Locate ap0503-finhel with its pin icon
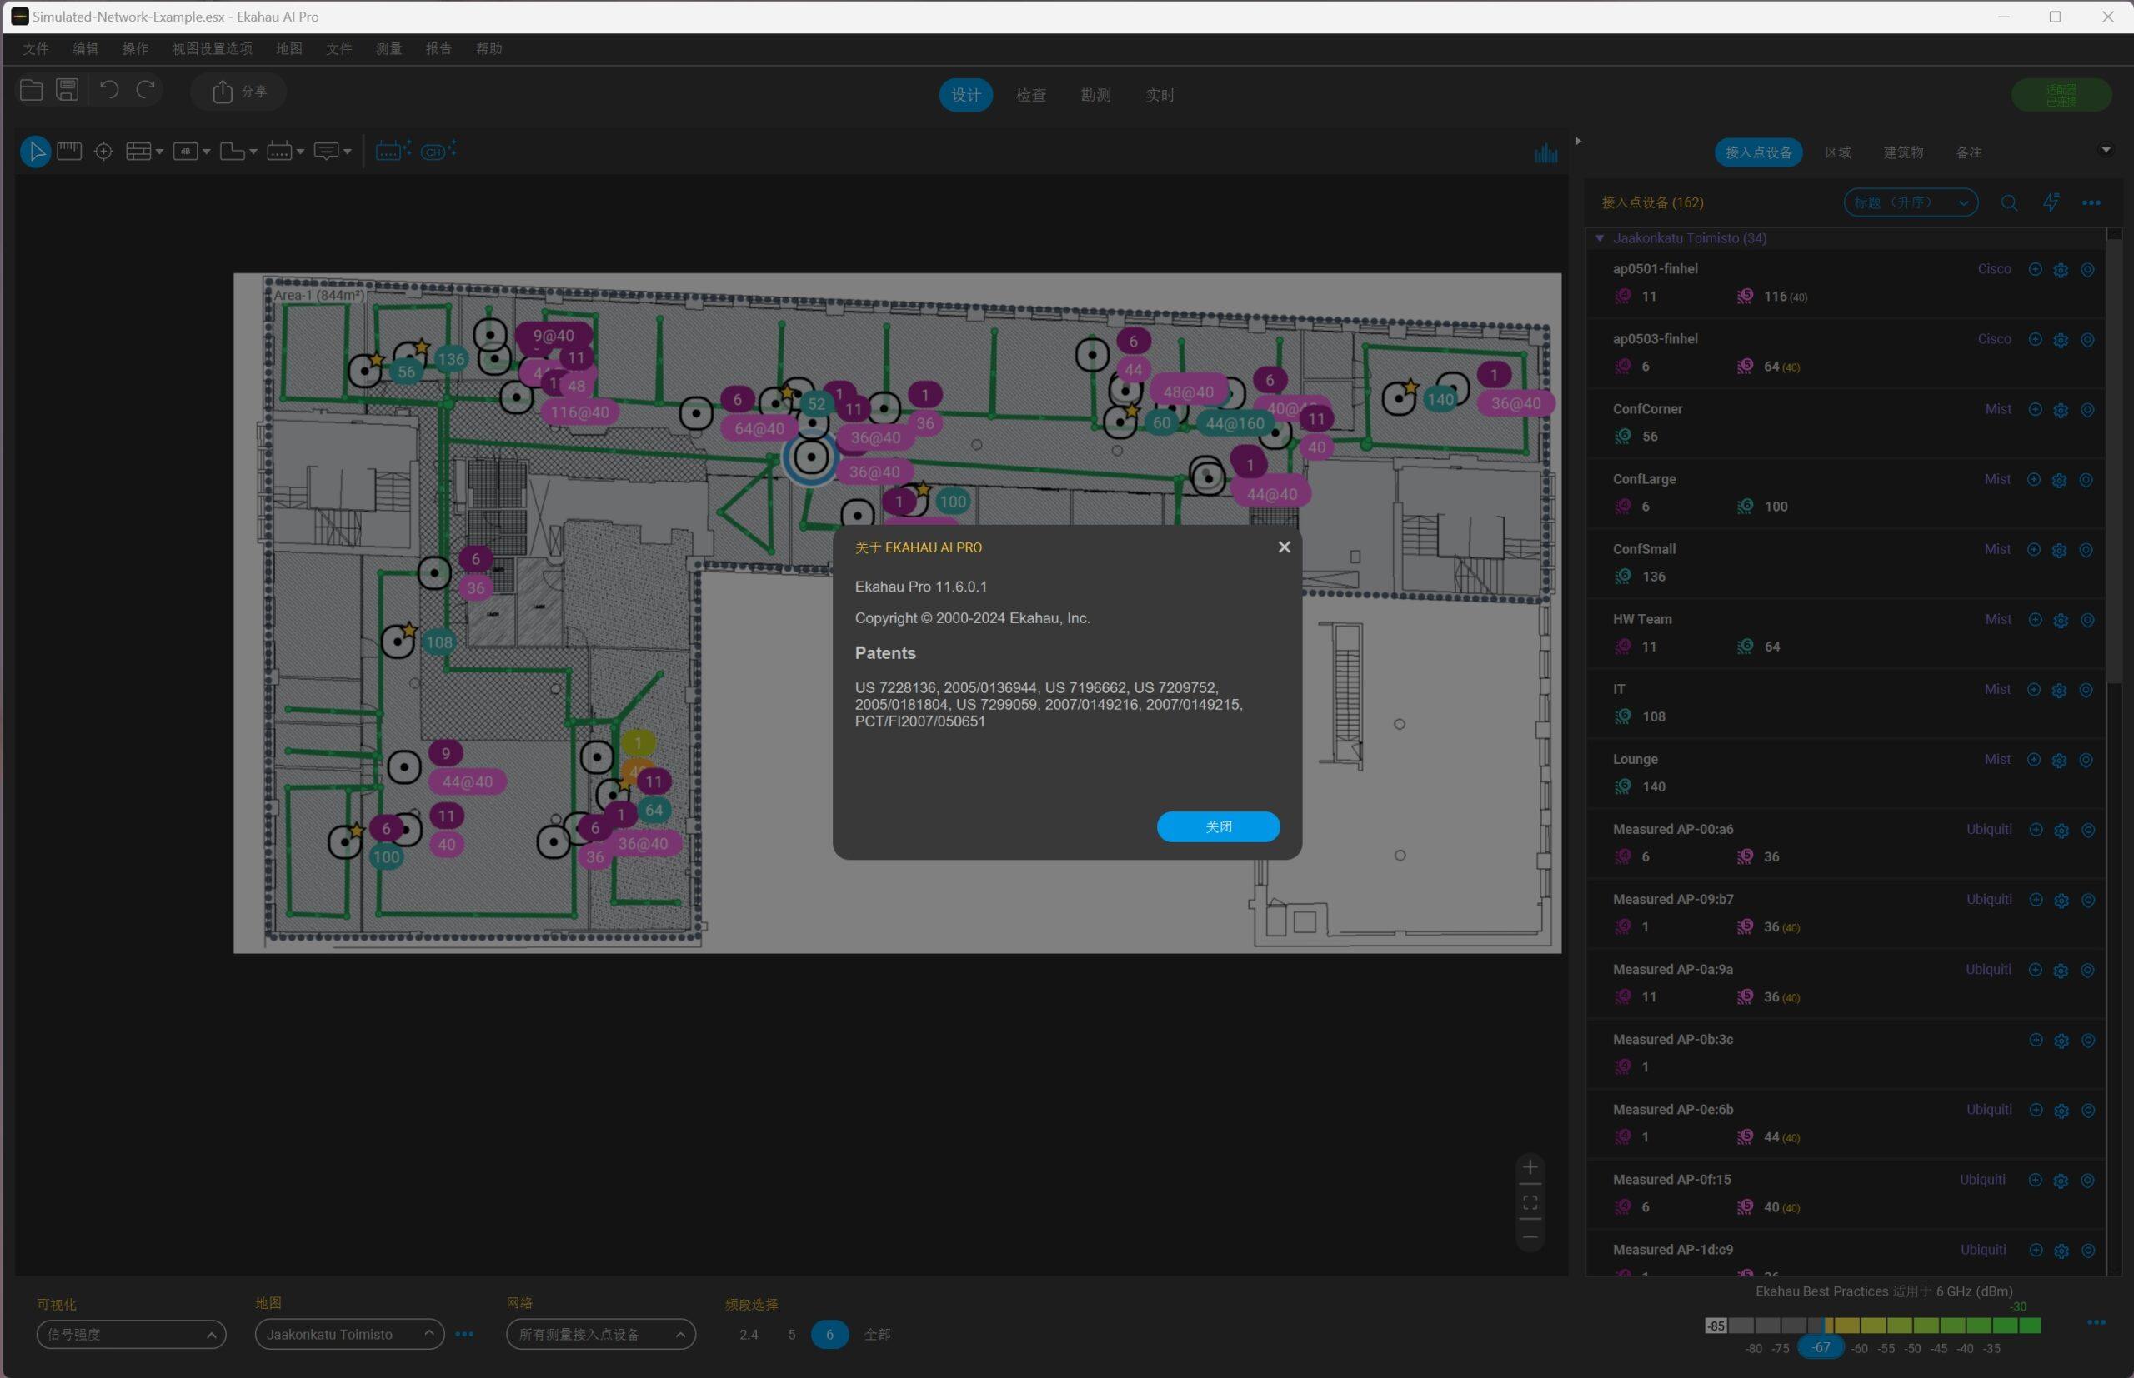Image resolution: width=2134 pixels, height=1378 pixels. 2087,340
